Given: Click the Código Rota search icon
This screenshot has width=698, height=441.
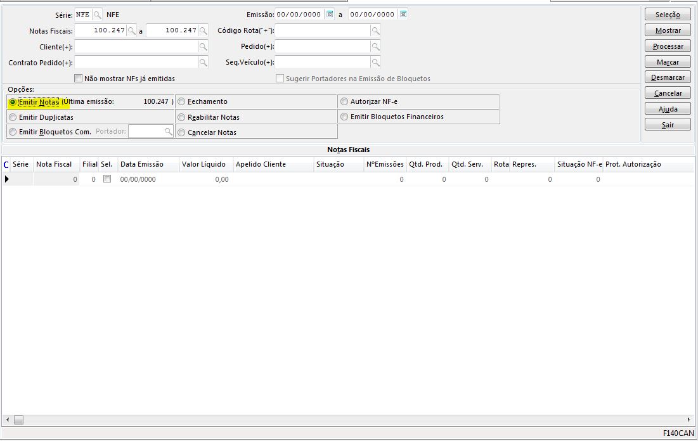Looking at the screenshot, I should pos(375,30).
